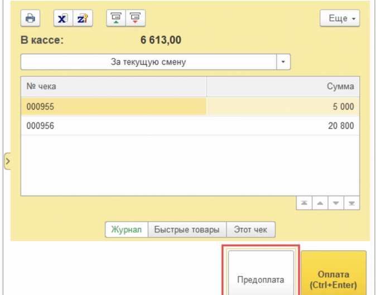Viewport: 376px width, 295px height.
Task: Switch to the Быстрые товары tab
Action: pos(187,230)
